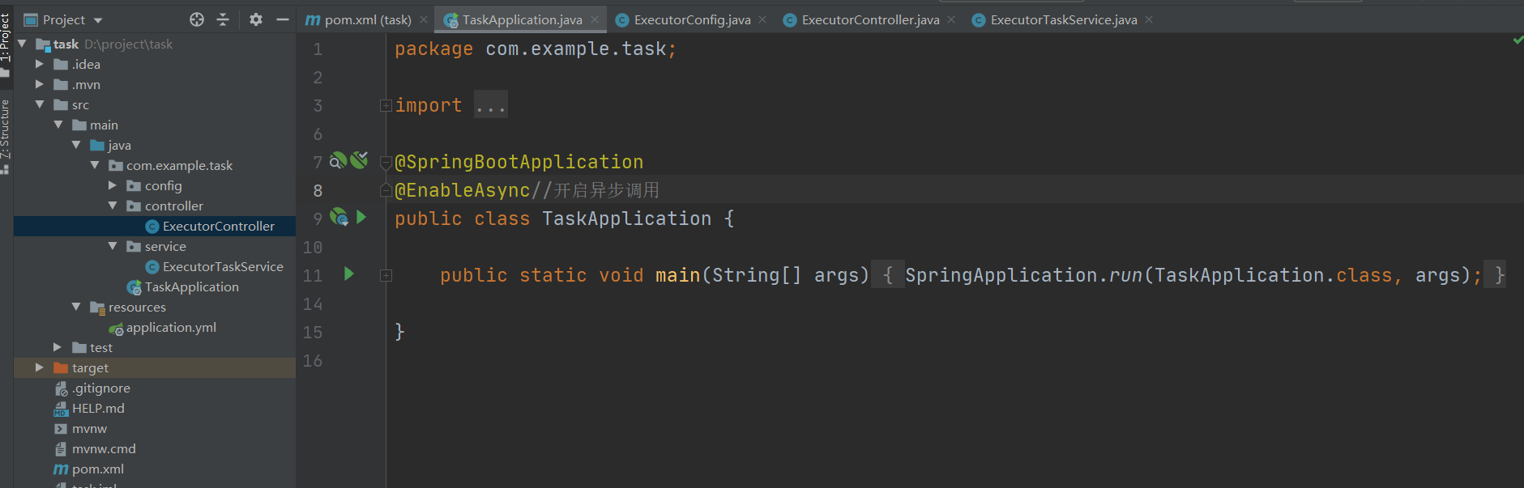
Task: Expand folded main method at line 11
Action: (x=386, y=275)
